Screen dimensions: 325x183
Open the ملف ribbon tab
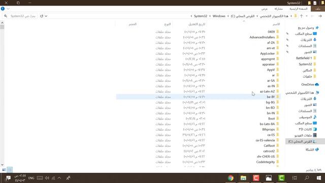coord(318,9)
